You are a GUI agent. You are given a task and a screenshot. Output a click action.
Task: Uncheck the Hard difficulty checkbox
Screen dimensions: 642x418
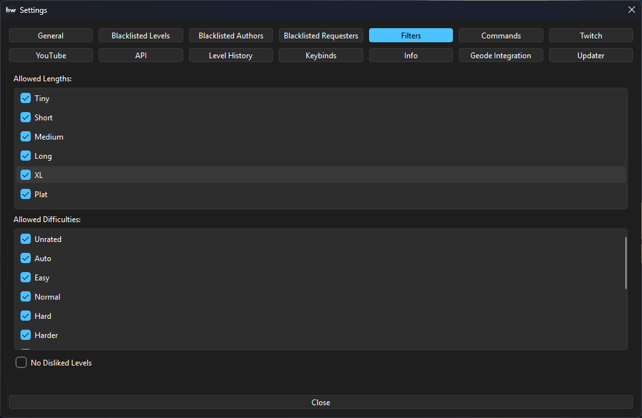pos(26,316)
